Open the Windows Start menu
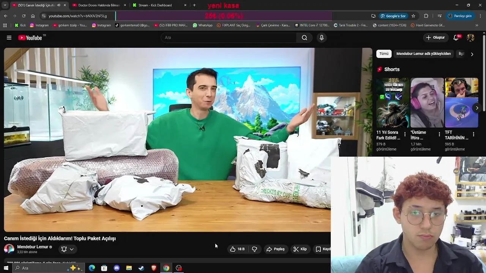This screenshot has width=486, height=273. (6, 268)
